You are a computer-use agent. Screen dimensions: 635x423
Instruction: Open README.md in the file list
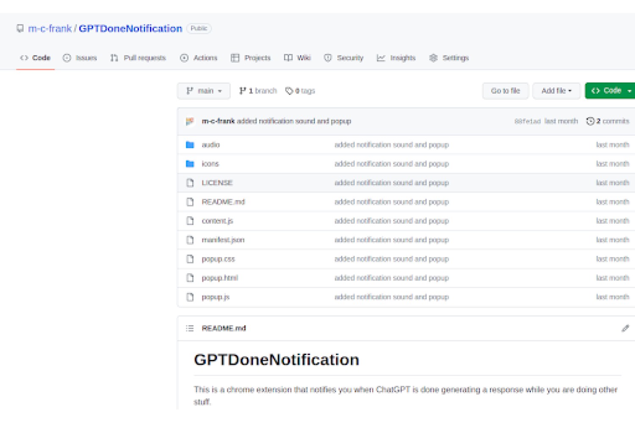(223, 202)
